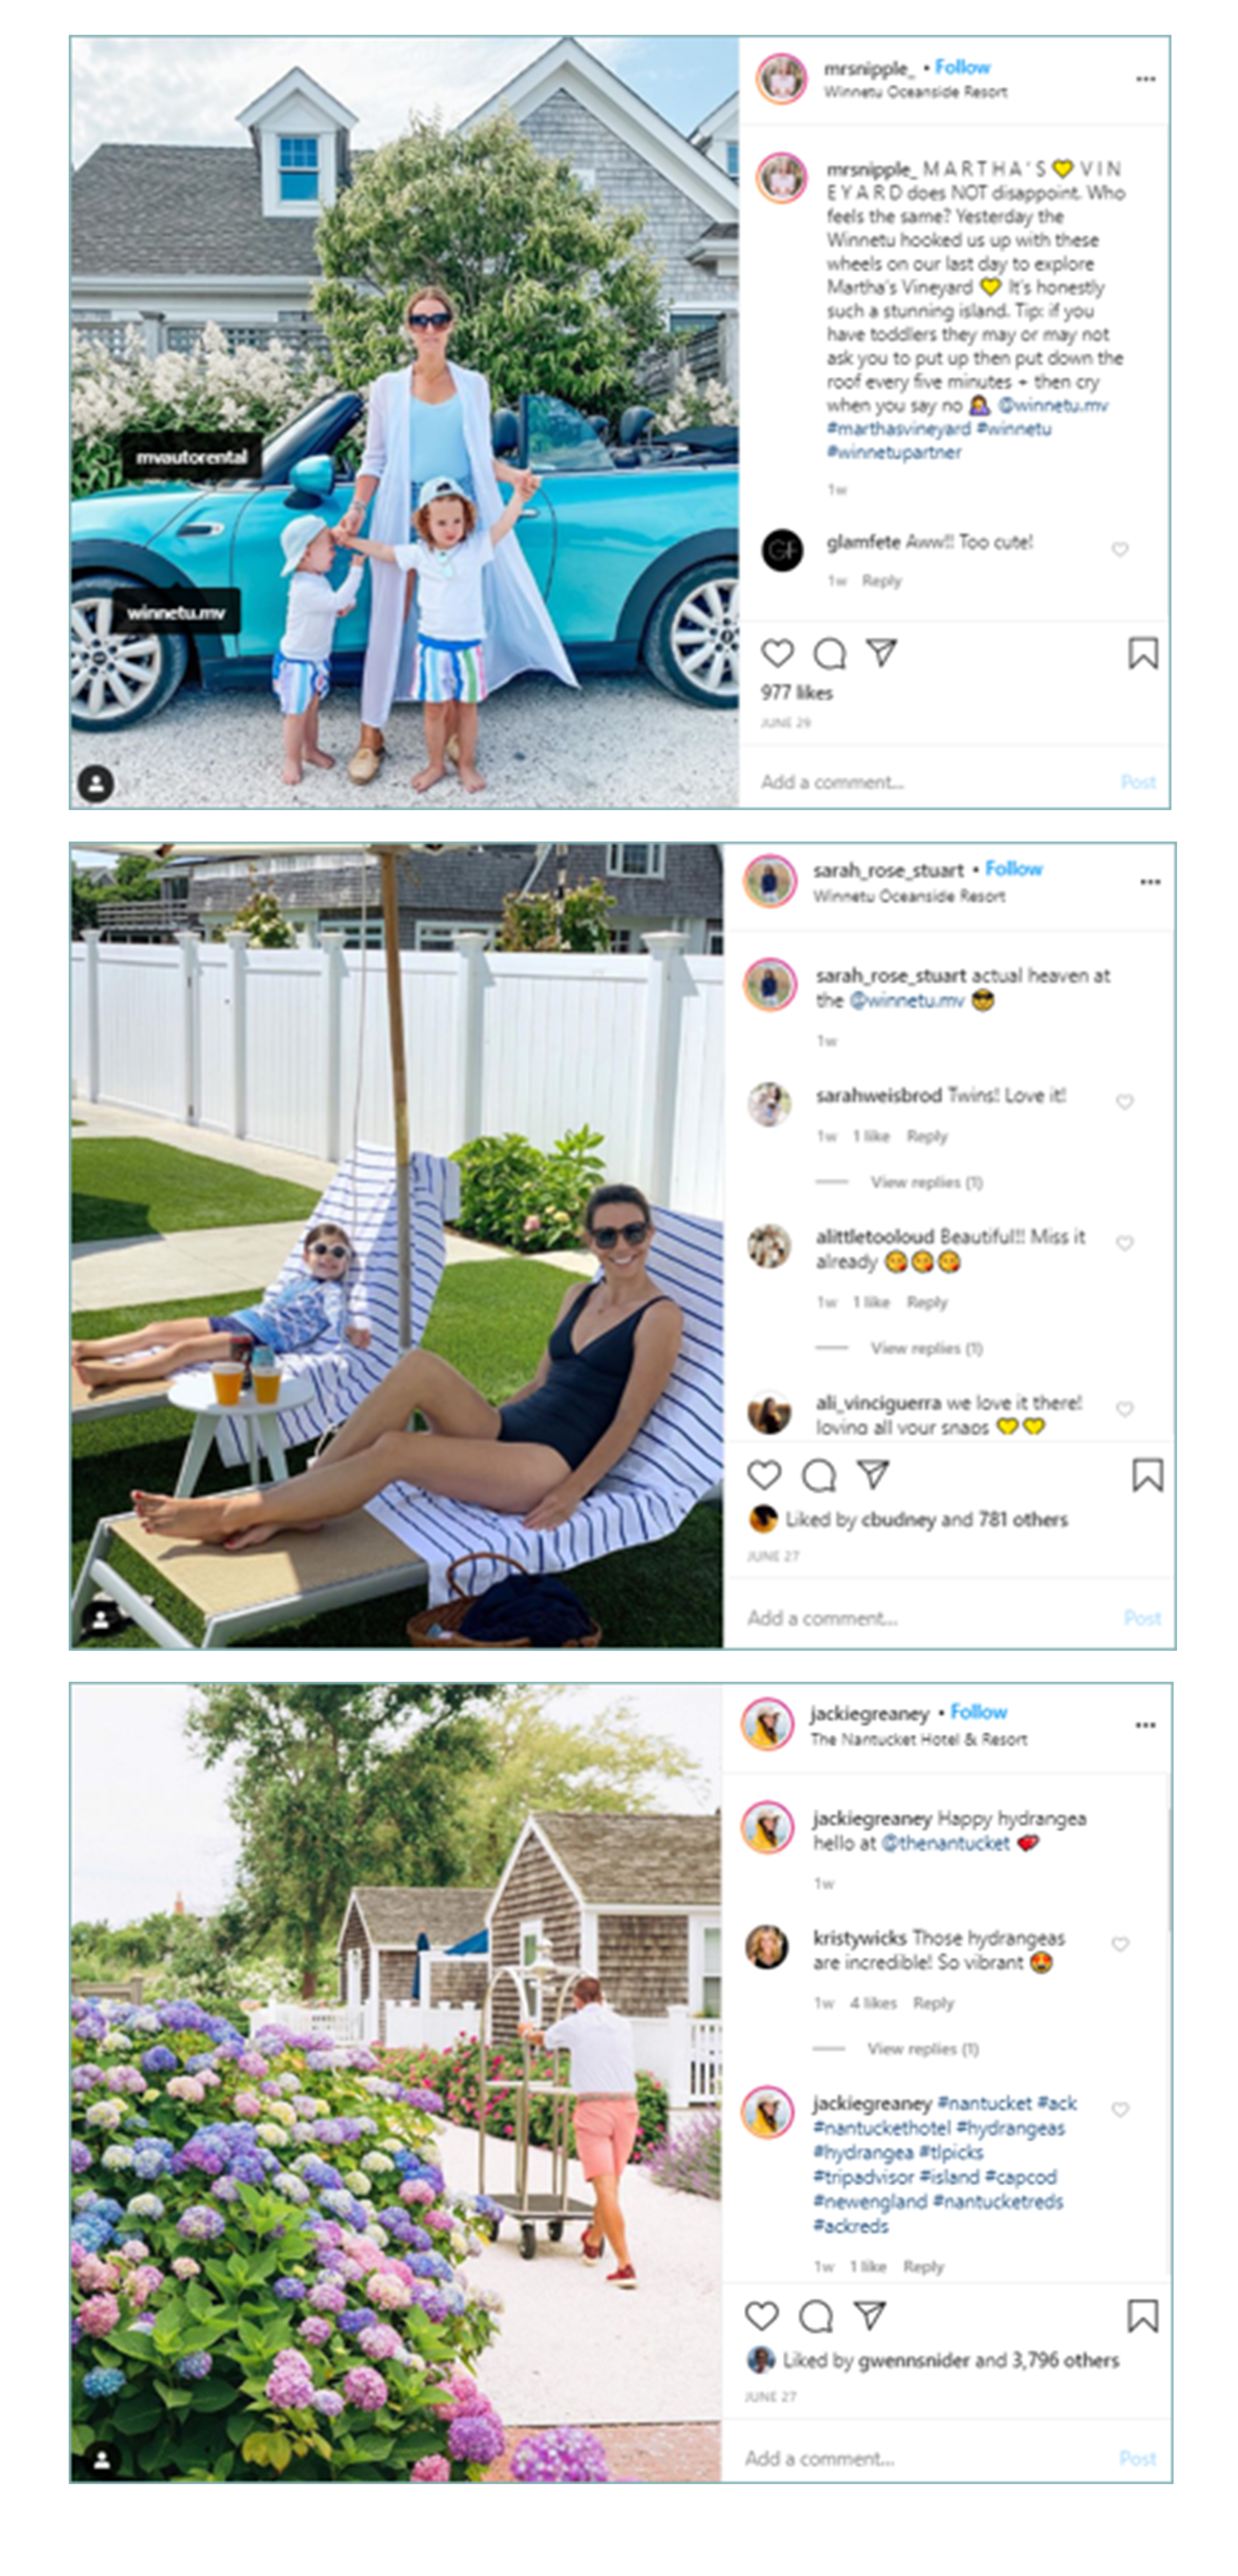Bookmark the mrsnipple_ Martha's Vineyard post
The image size is (1238, 2576).
(x=1143, y=653)
